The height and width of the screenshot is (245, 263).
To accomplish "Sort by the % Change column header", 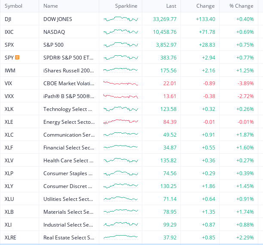I will point(242,6).
